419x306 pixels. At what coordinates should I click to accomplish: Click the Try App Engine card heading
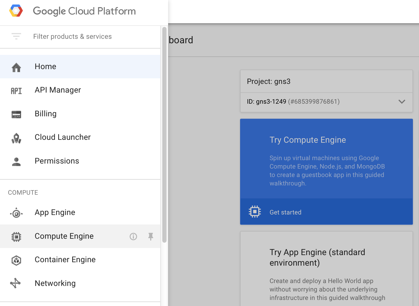pyautogui.click(x=317, y=257)
